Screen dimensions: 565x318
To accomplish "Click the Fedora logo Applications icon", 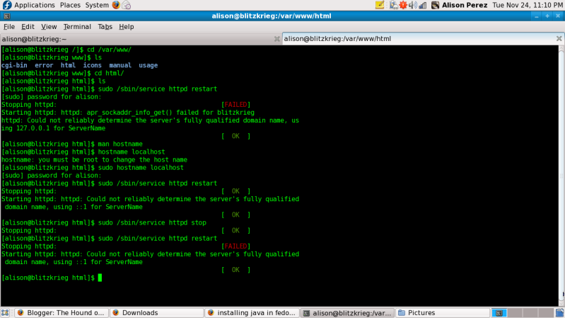I will pyautogui.click(x=6, y=5).
